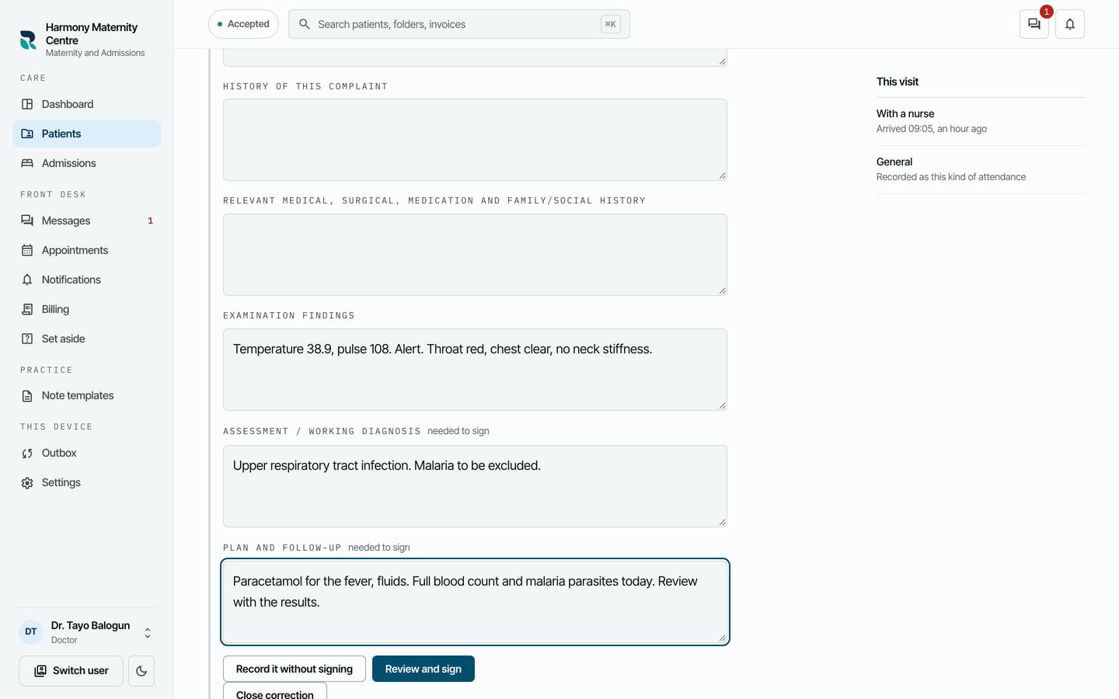Open the Outbox sync icon

pos(27,454)
